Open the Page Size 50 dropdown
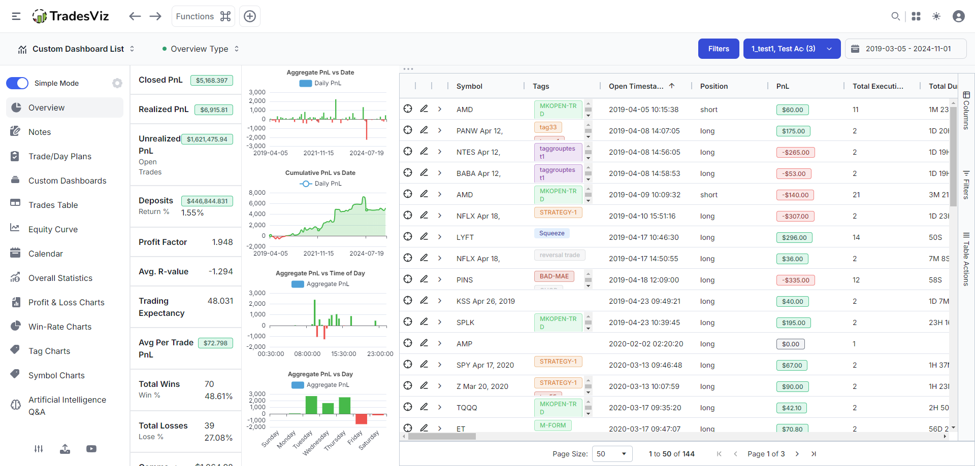The width and height of the screenshot is (975, 466). [x=612, y=454]
